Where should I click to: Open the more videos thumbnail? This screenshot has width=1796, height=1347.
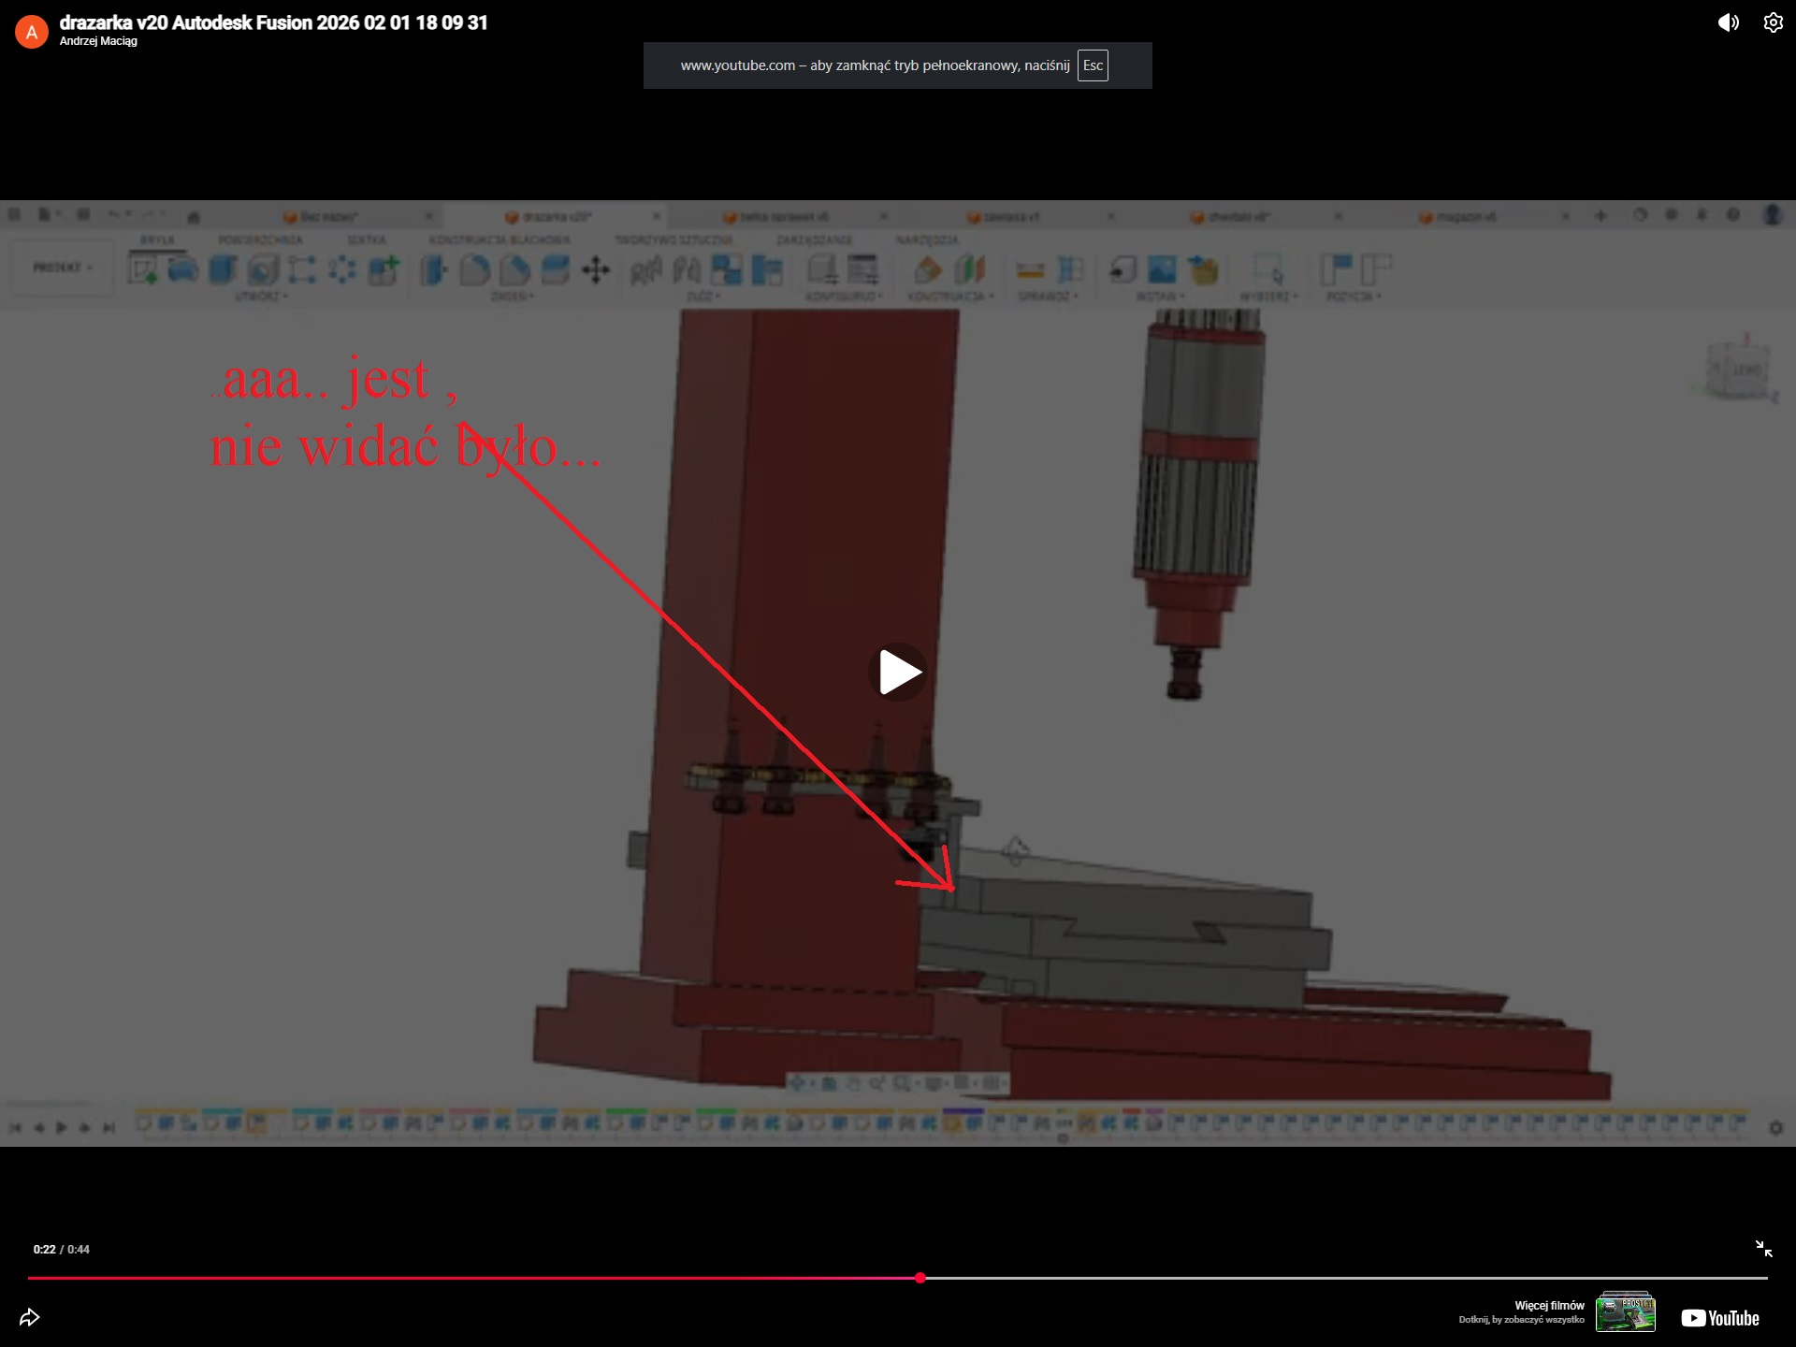pos(1626,1311)
